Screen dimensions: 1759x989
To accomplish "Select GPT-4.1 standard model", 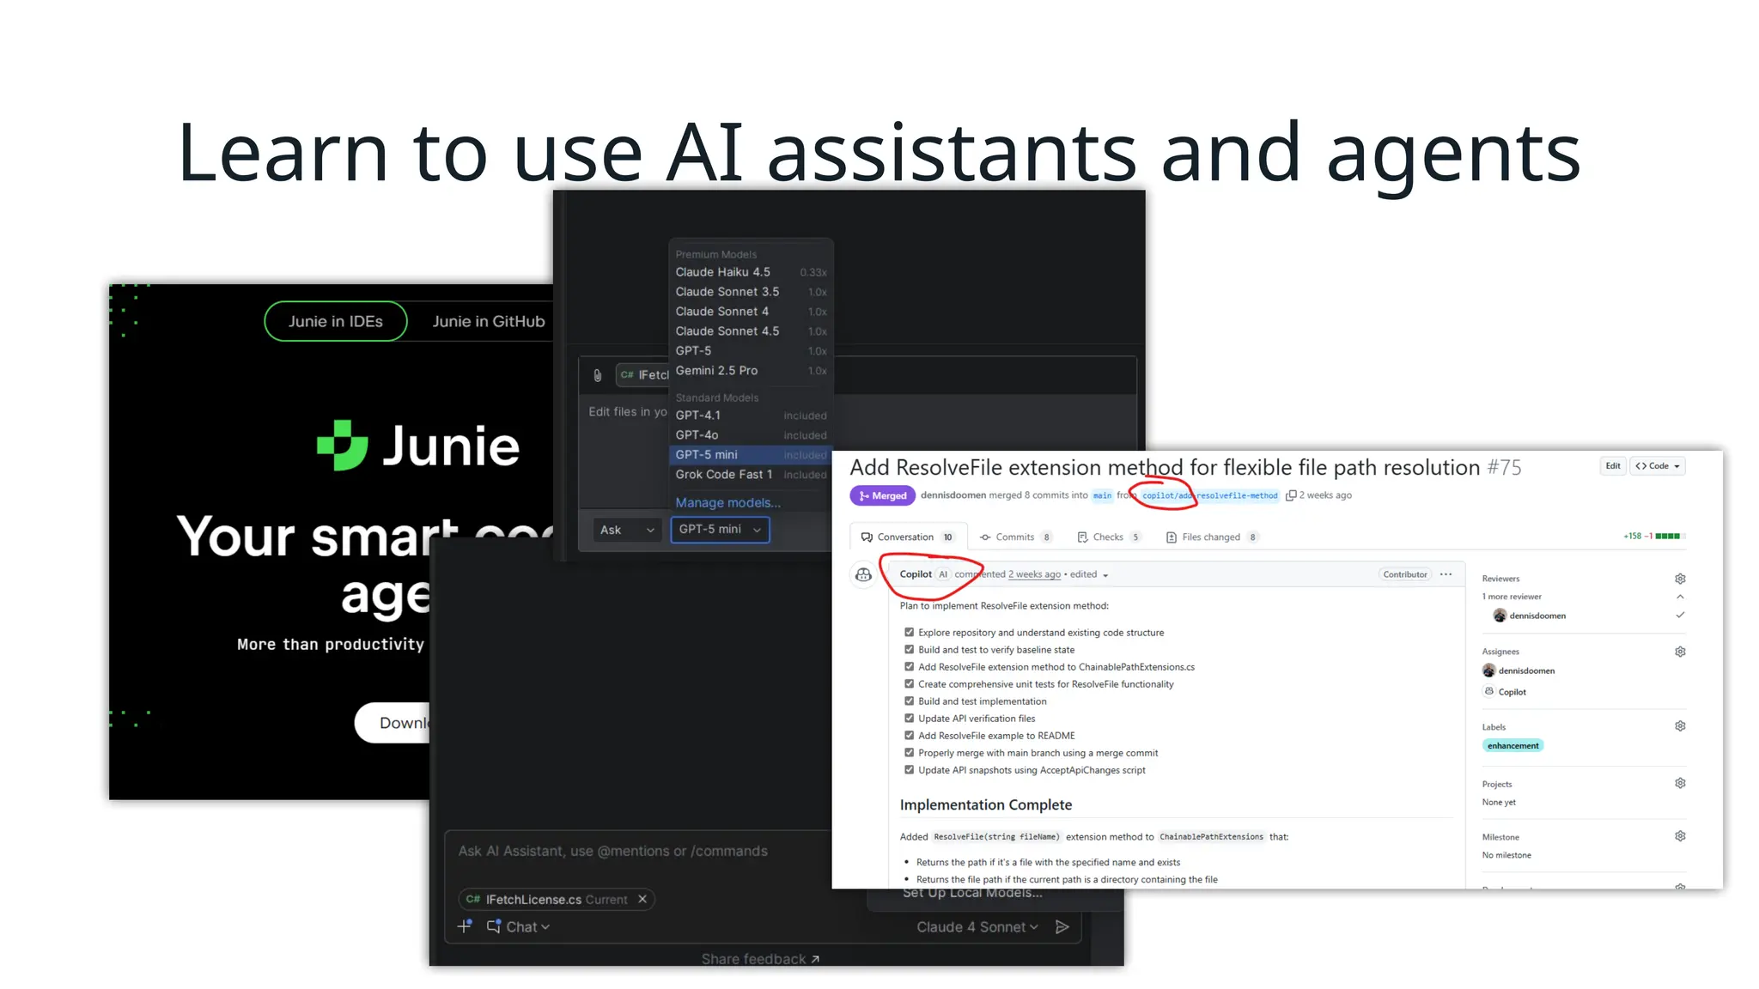I will 751,416.
